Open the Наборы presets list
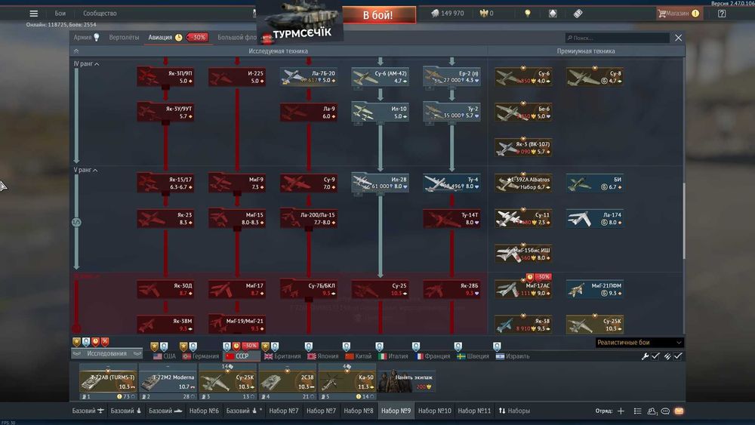 click(514, 411)
